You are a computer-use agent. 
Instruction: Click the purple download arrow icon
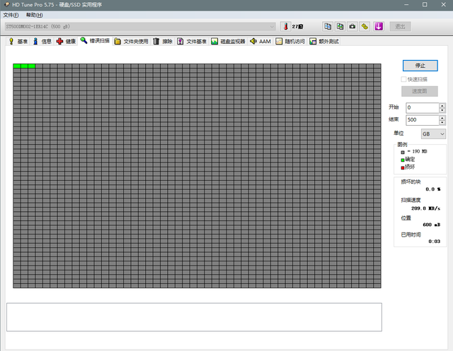pyautogui.click(x=379, y=27)
